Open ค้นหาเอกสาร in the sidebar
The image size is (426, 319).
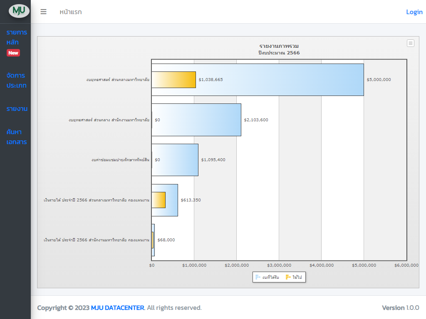coord(17,137)
